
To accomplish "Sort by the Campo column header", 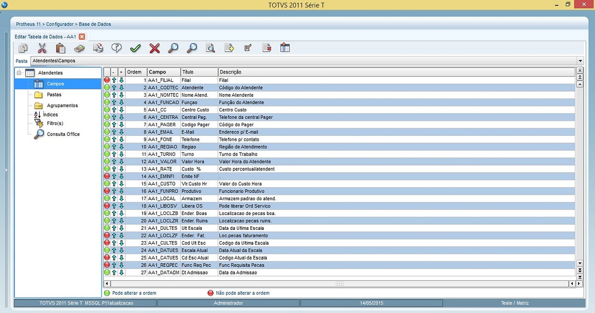I will click(x=164, y=72).
